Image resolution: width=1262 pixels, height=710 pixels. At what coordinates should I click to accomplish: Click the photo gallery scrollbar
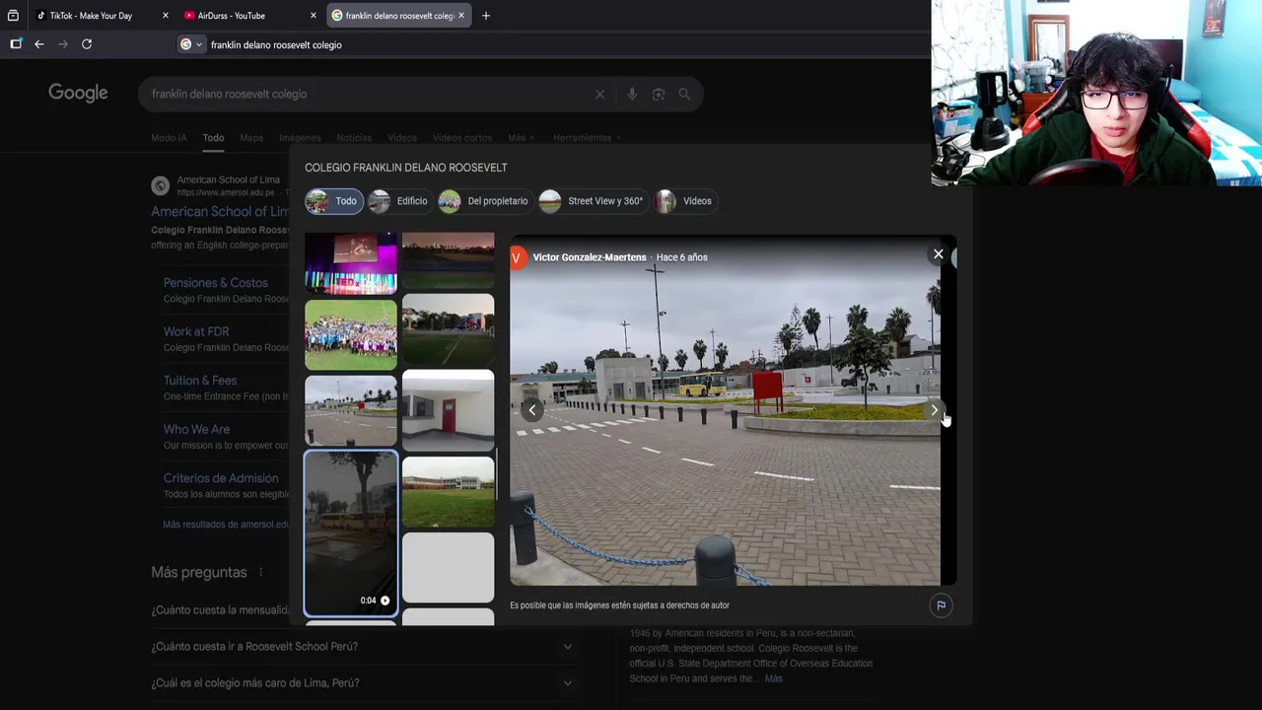pos(498,473)
